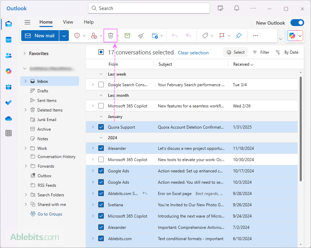
Task: Open the Move to dropdown arrow
Action: pos(162,36)
